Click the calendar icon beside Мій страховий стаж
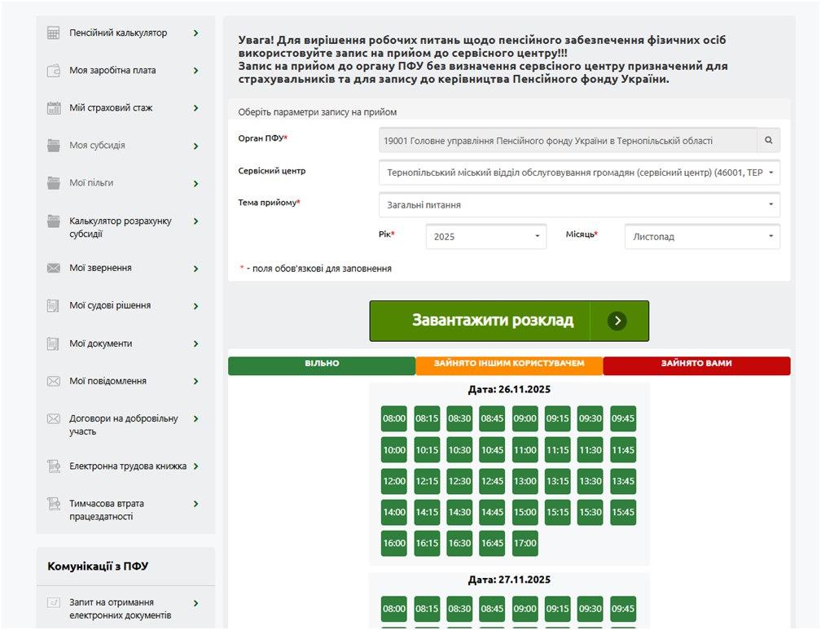 tap(54, 108)
